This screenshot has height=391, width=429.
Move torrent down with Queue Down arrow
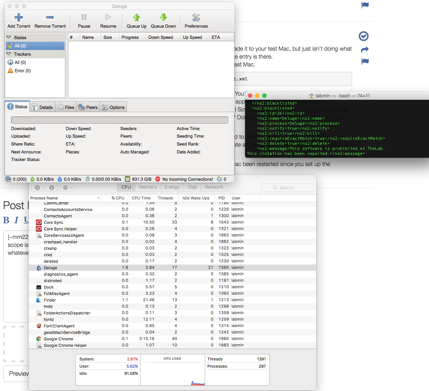point(163,17)
